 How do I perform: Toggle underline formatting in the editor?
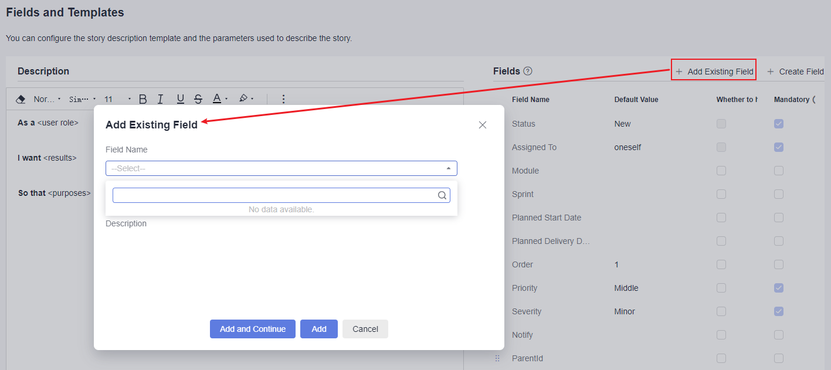click(180, 99)
